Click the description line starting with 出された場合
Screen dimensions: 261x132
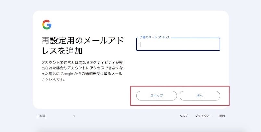point(81,67)
